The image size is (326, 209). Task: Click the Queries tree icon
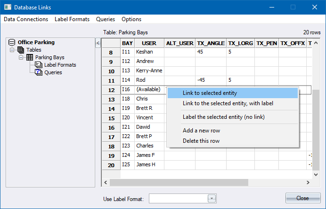coord(38,72)
